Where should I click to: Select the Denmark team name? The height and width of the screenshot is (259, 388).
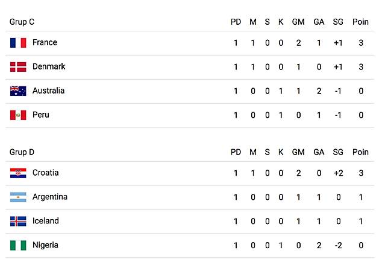[x=49, y=66]
